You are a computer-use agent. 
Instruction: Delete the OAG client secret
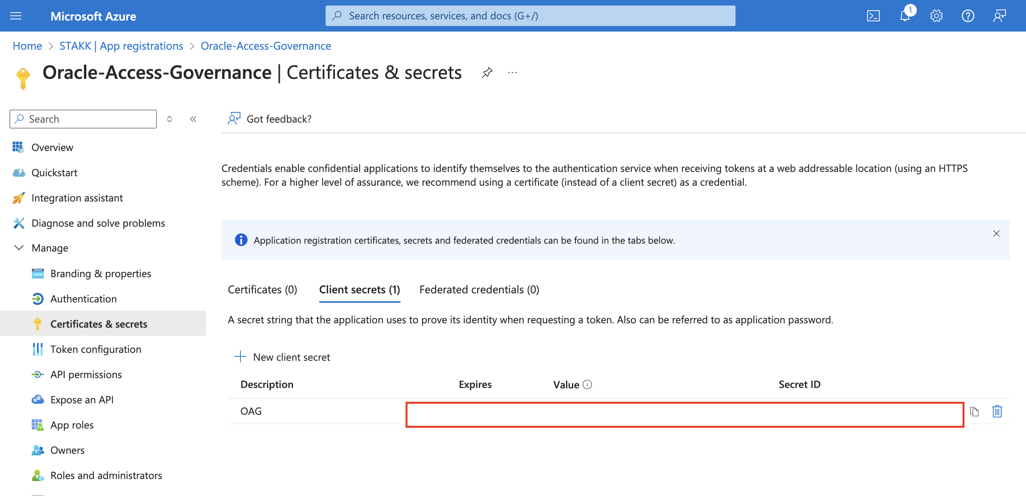(997, 411)
